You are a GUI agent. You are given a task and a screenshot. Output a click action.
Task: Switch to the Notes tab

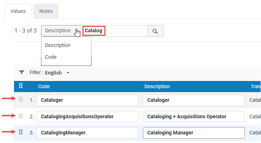click(x=46, y=11)
